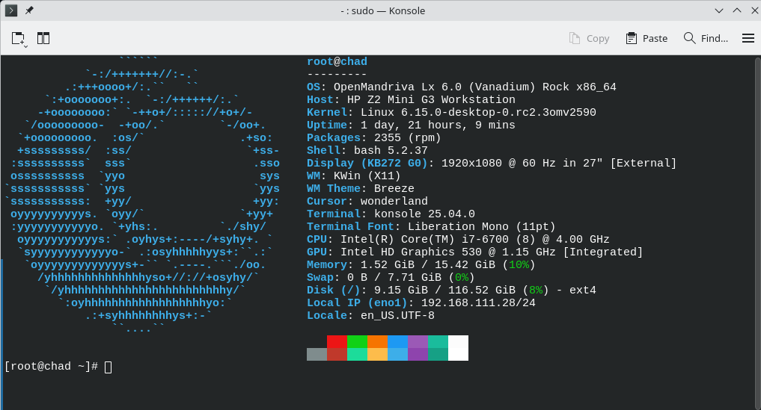
Task: Click the split view icon in the toolbar
Action: click(43, 38)
